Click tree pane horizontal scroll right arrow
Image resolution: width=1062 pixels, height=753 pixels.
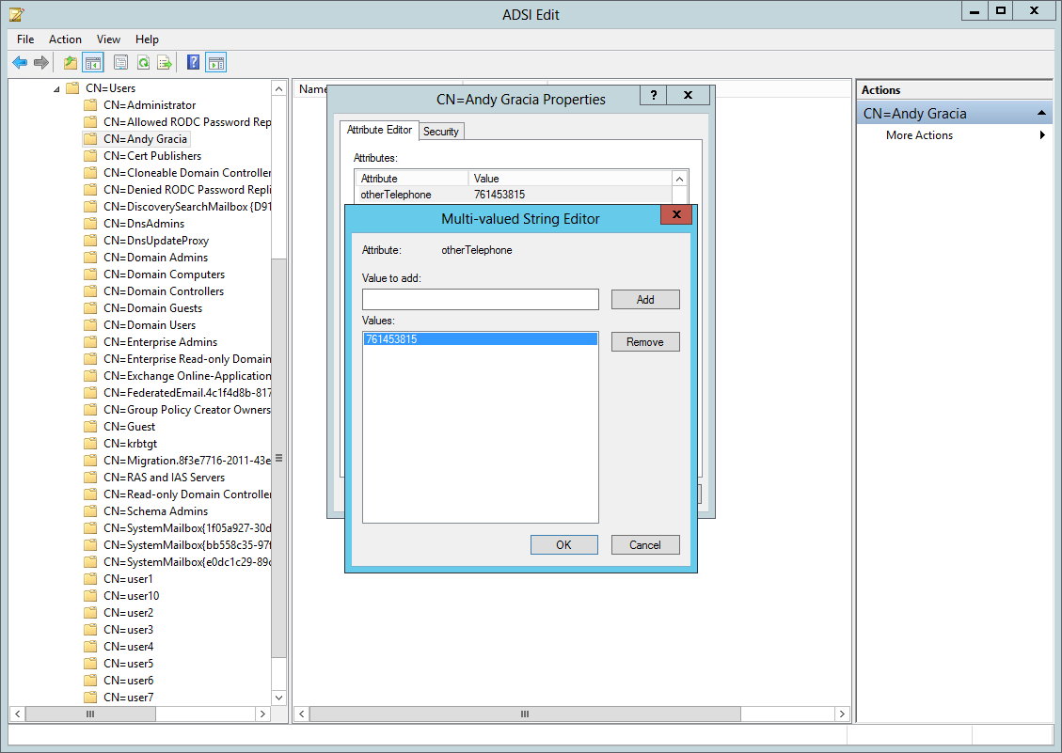[262, 714]
